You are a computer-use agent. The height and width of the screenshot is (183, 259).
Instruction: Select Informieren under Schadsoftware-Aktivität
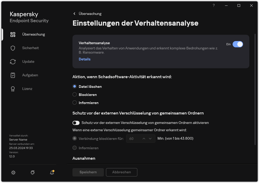[75, 102]
